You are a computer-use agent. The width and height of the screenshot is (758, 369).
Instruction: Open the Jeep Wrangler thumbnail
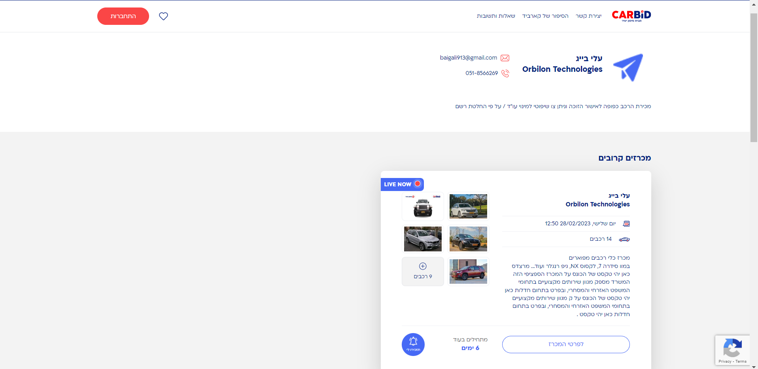pyautogui.click(x=423, y=206)
